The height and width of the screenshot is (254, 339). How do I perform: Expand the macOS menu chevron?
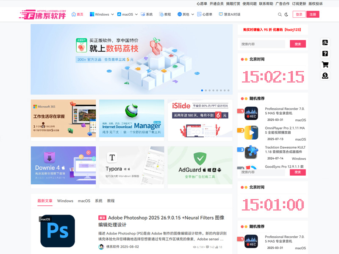136,14
